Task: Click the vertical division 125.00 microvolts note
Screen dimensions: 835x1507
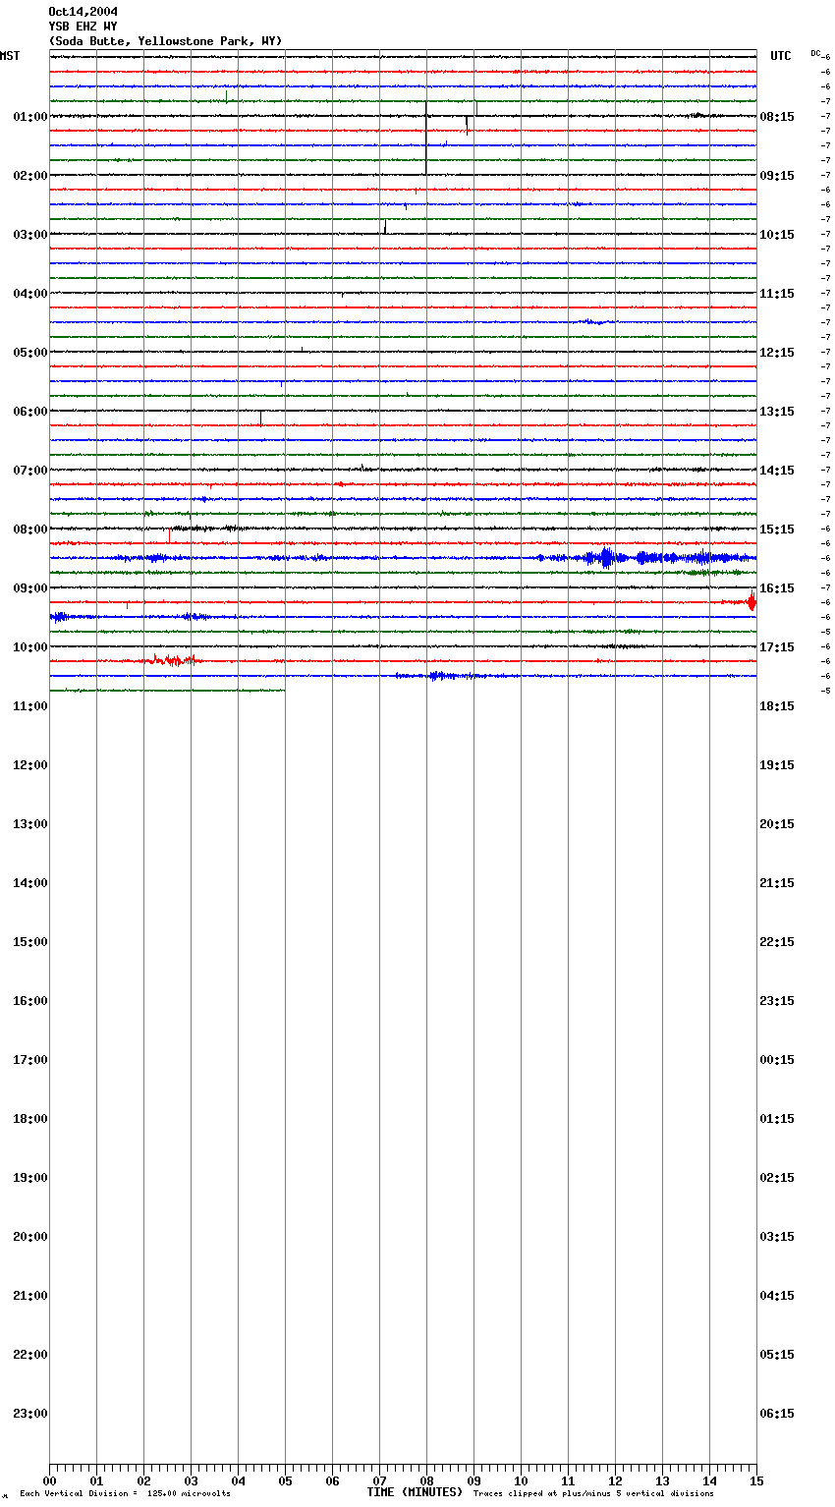Action: click(125, 1494)
